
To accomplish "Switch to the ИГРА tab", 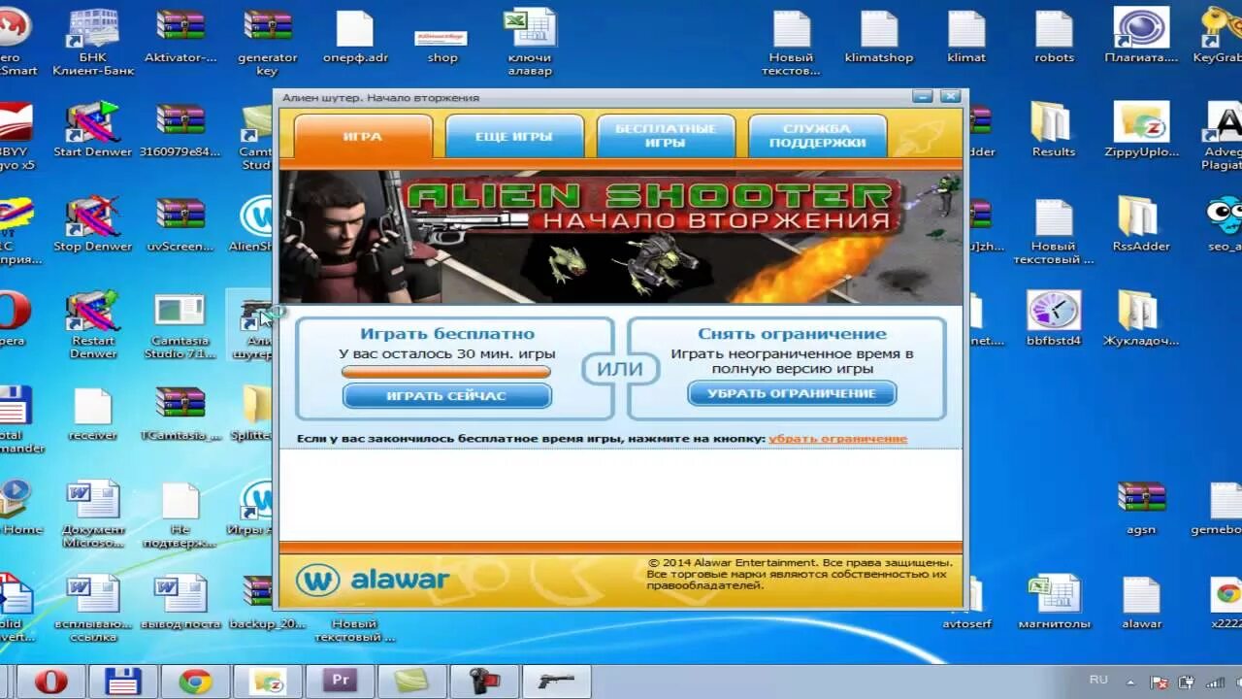I will pos(363,136).
